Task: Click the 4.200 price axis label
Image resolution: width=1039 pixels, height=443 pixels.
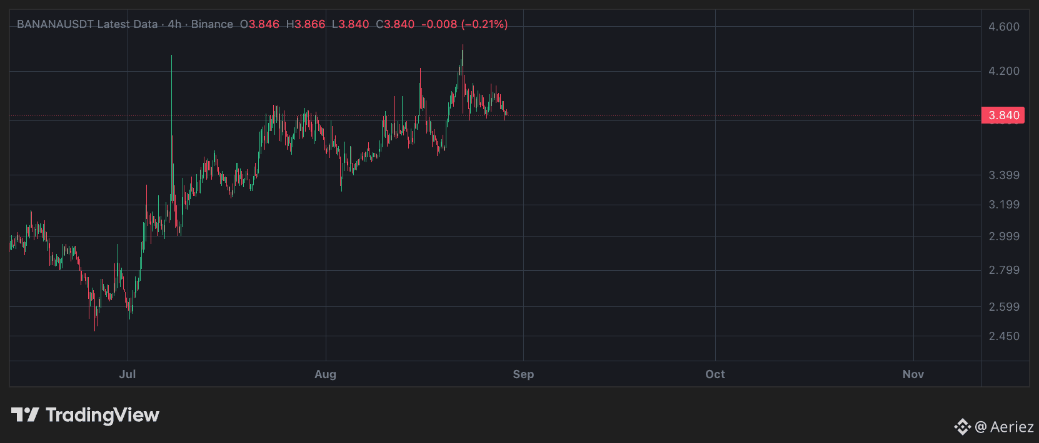Action: (1004, 71)
